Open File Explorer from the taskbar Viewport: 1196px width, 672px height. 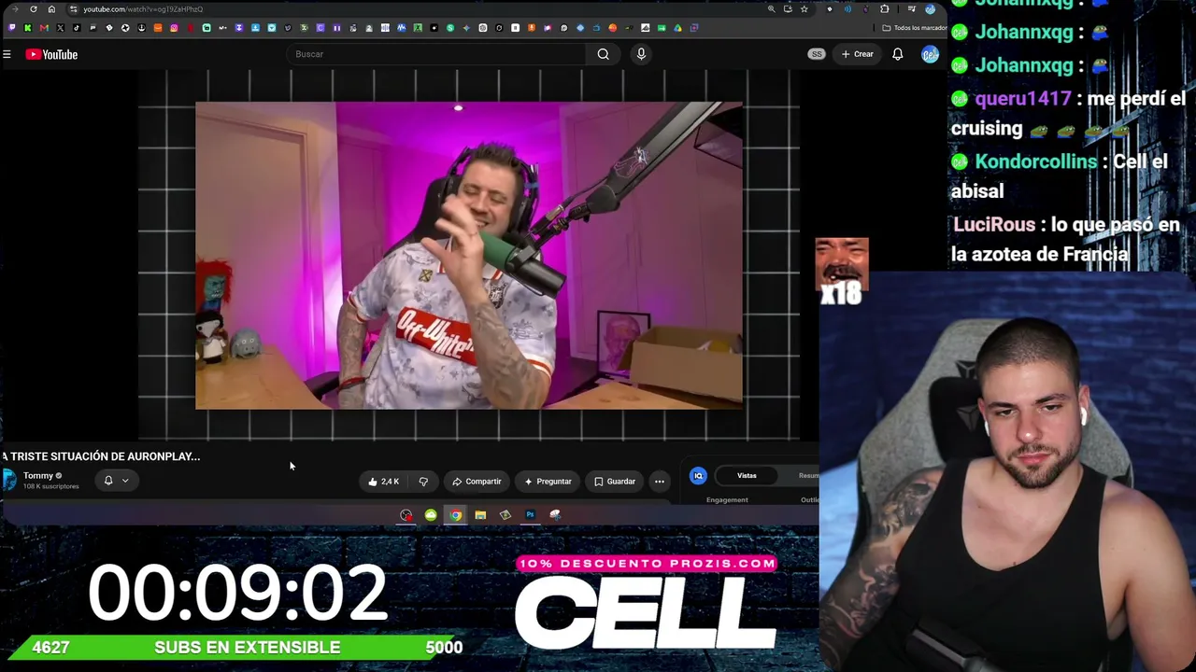[x=480, y=515]
